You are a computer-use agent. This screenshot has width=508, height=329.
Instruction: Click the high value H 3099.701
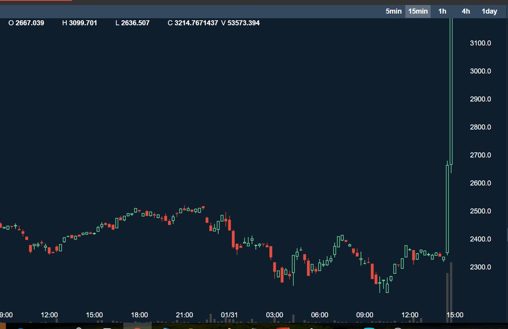click(79, 23)
